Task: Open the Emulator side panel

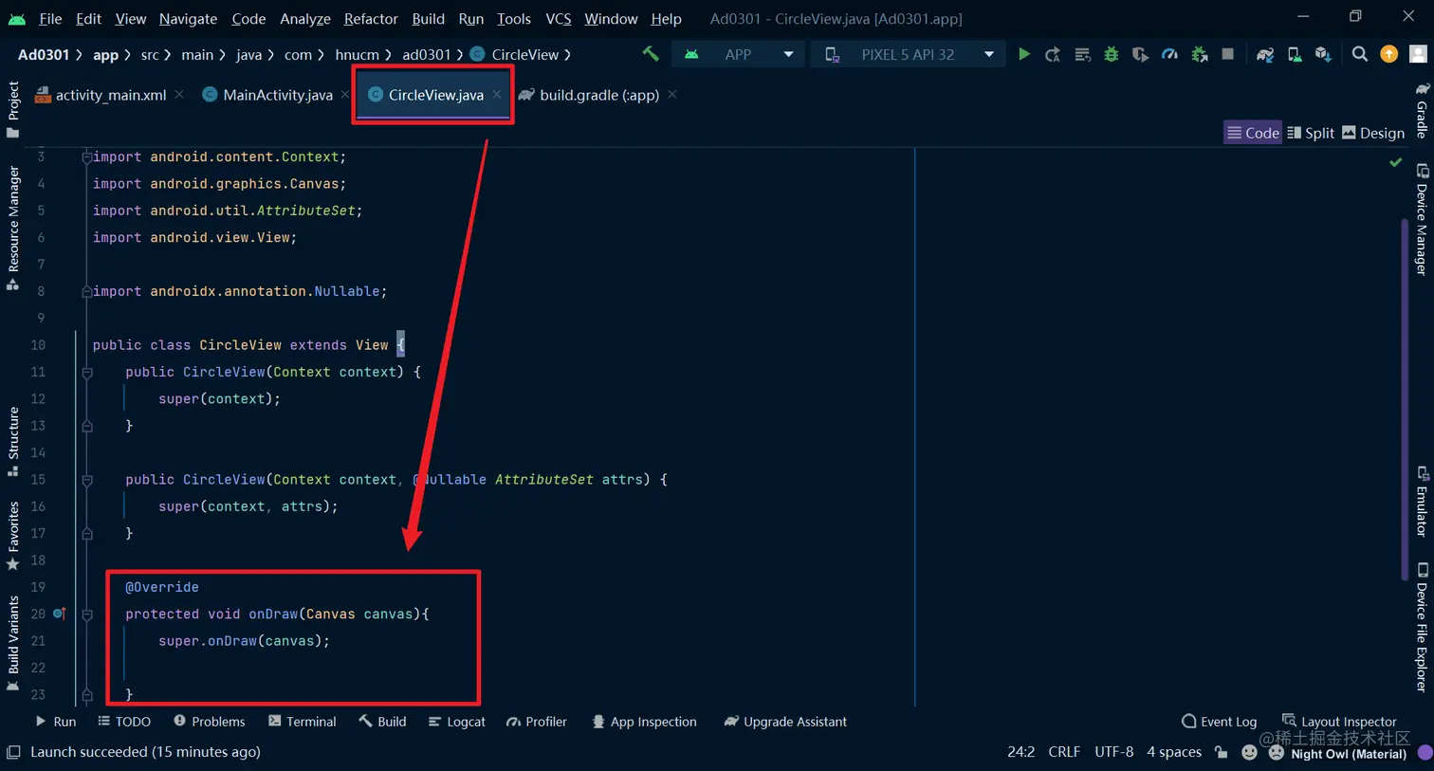Action: click(x=1422, y=502)
